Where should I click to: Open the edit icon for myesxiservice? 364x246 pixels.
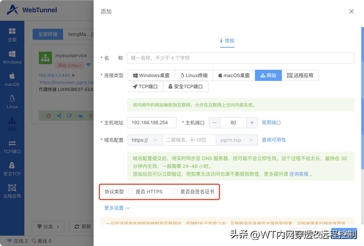(x=70, y=115)
